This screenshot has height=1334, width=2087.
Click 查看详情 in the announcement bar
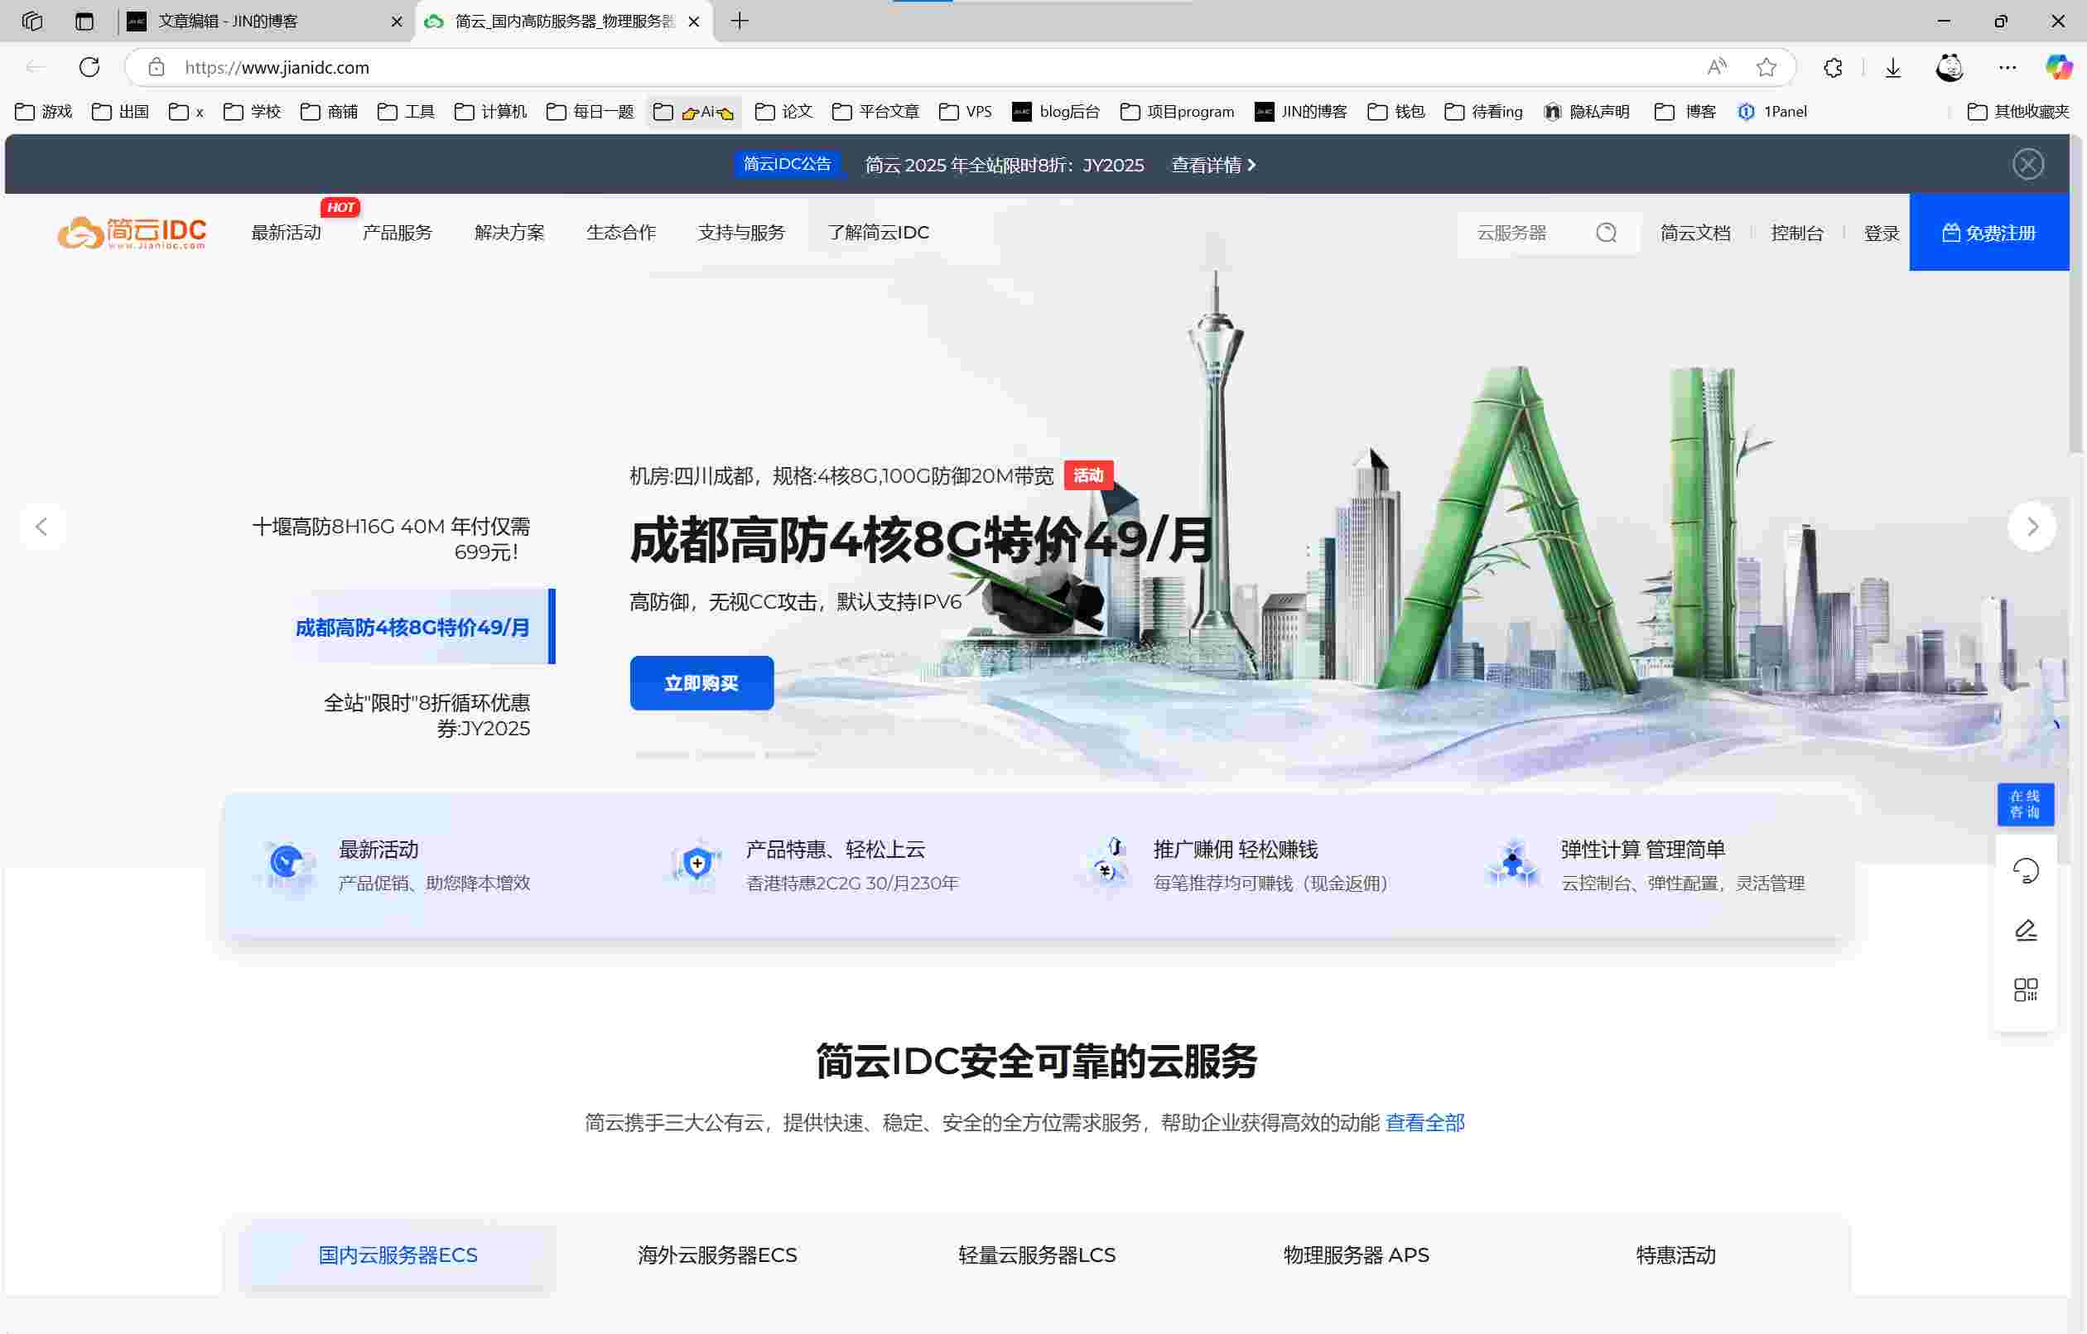1213,165
